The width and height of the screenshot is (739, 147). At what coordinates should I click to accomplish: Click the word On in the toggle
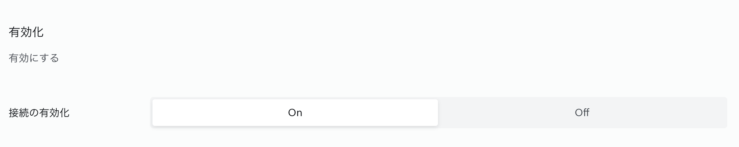pos(295,113)
